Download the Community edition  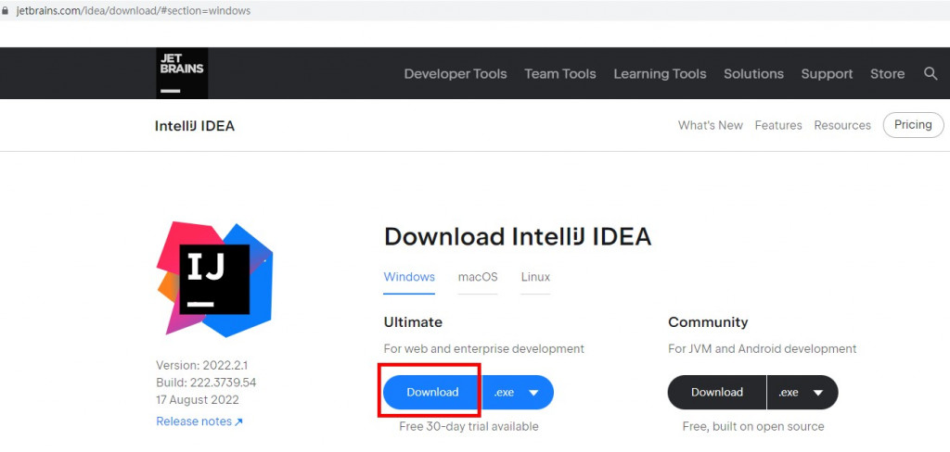717,392
